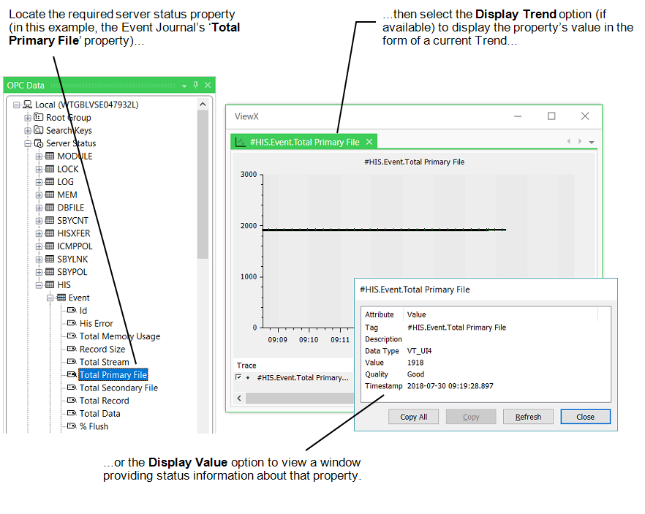Viewport: 645px width, 514px height.
Task: Select the #HIS.Event.Total Primary File tab
Action: 304,143
